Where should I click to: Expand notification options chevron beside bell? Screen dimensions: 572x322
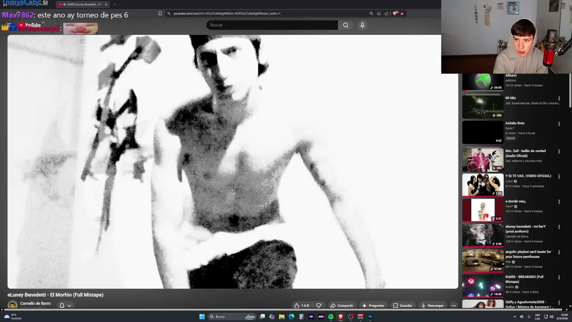click(69, 306)
